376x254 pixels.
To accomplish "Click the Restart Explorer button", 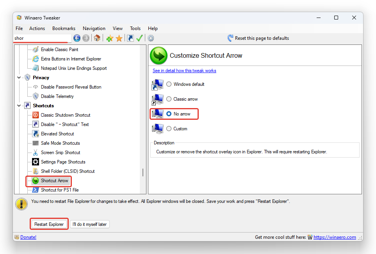I will (x=49, y=224).
